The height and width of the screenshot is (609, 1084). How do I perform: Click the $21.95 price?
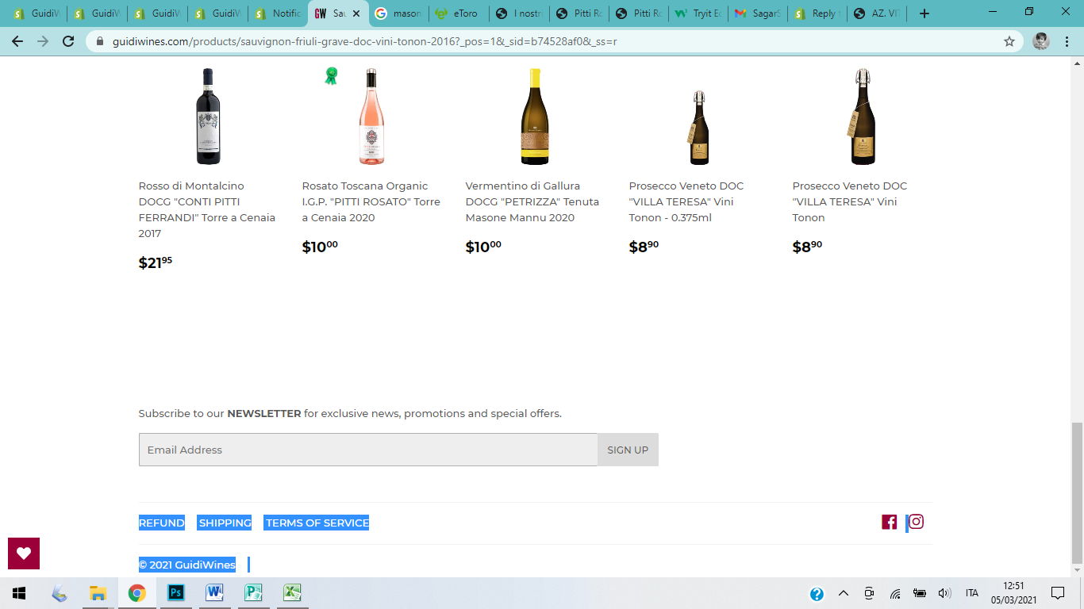[x=156, y=262]
